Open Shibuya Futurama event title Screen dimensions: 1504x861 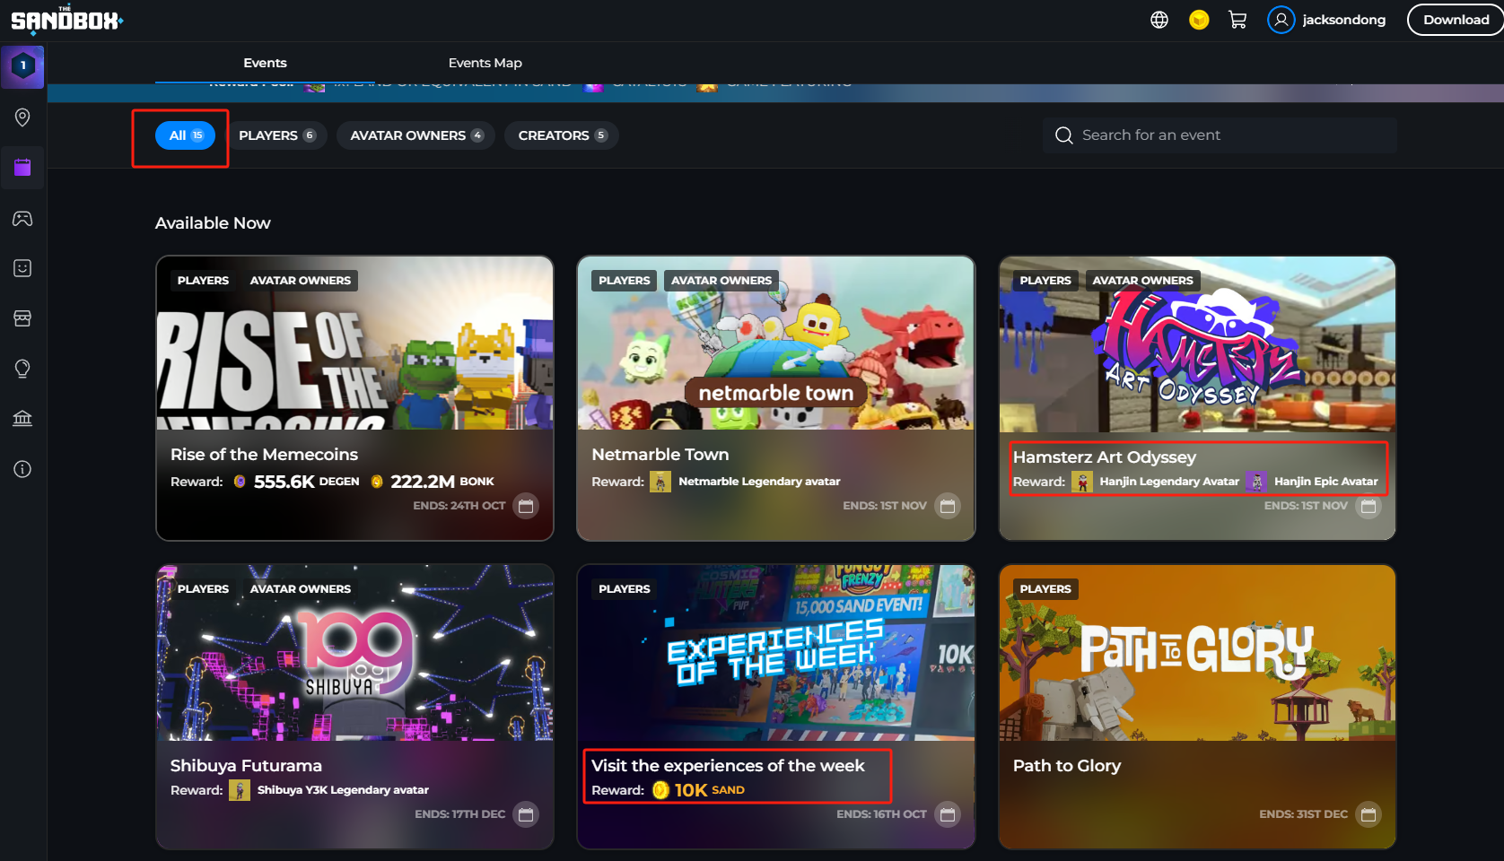pyautogui.click(x=246, y=766)
